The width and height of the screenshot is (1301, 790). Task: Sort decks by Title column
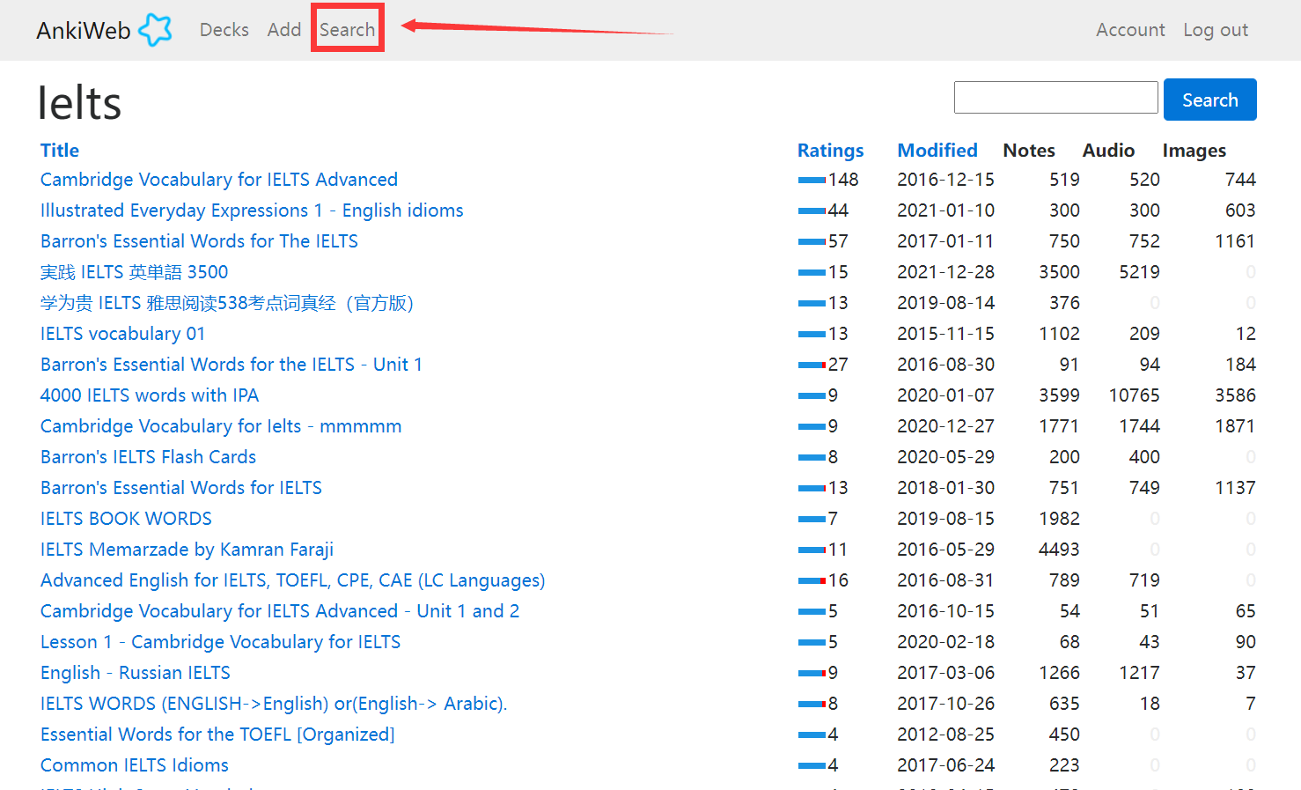click(x=60, y=151)
